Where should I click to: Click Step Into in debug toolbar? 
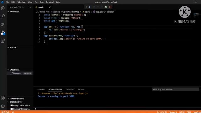pos(98,7)
